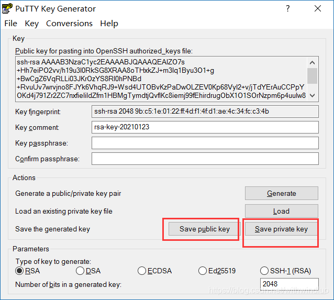Click public key box scroll down arrow
Screen dimensions: 334x300
point(312,95)
